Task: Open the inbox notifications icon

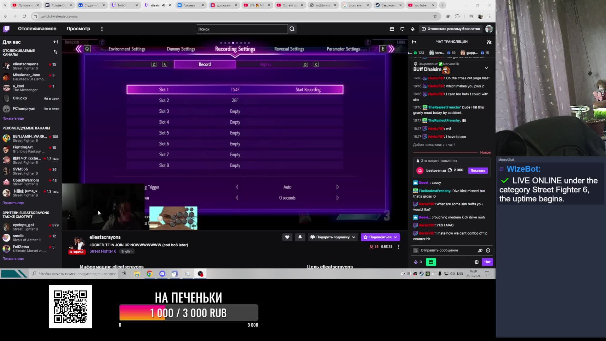Action: [392, 29]
